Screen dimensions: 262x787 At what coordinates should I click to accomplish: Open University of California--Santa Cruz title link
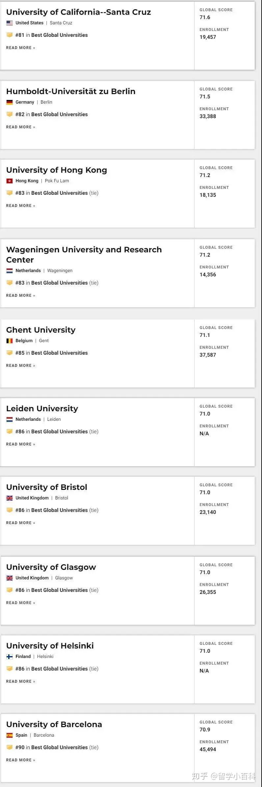(78, 12)
